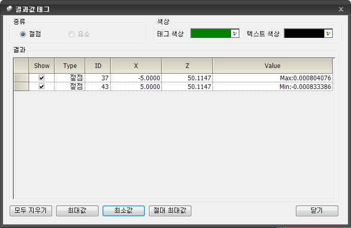Uncheck Show checkbox for node ID 43

pyautogui.click(x=42, y=87)
